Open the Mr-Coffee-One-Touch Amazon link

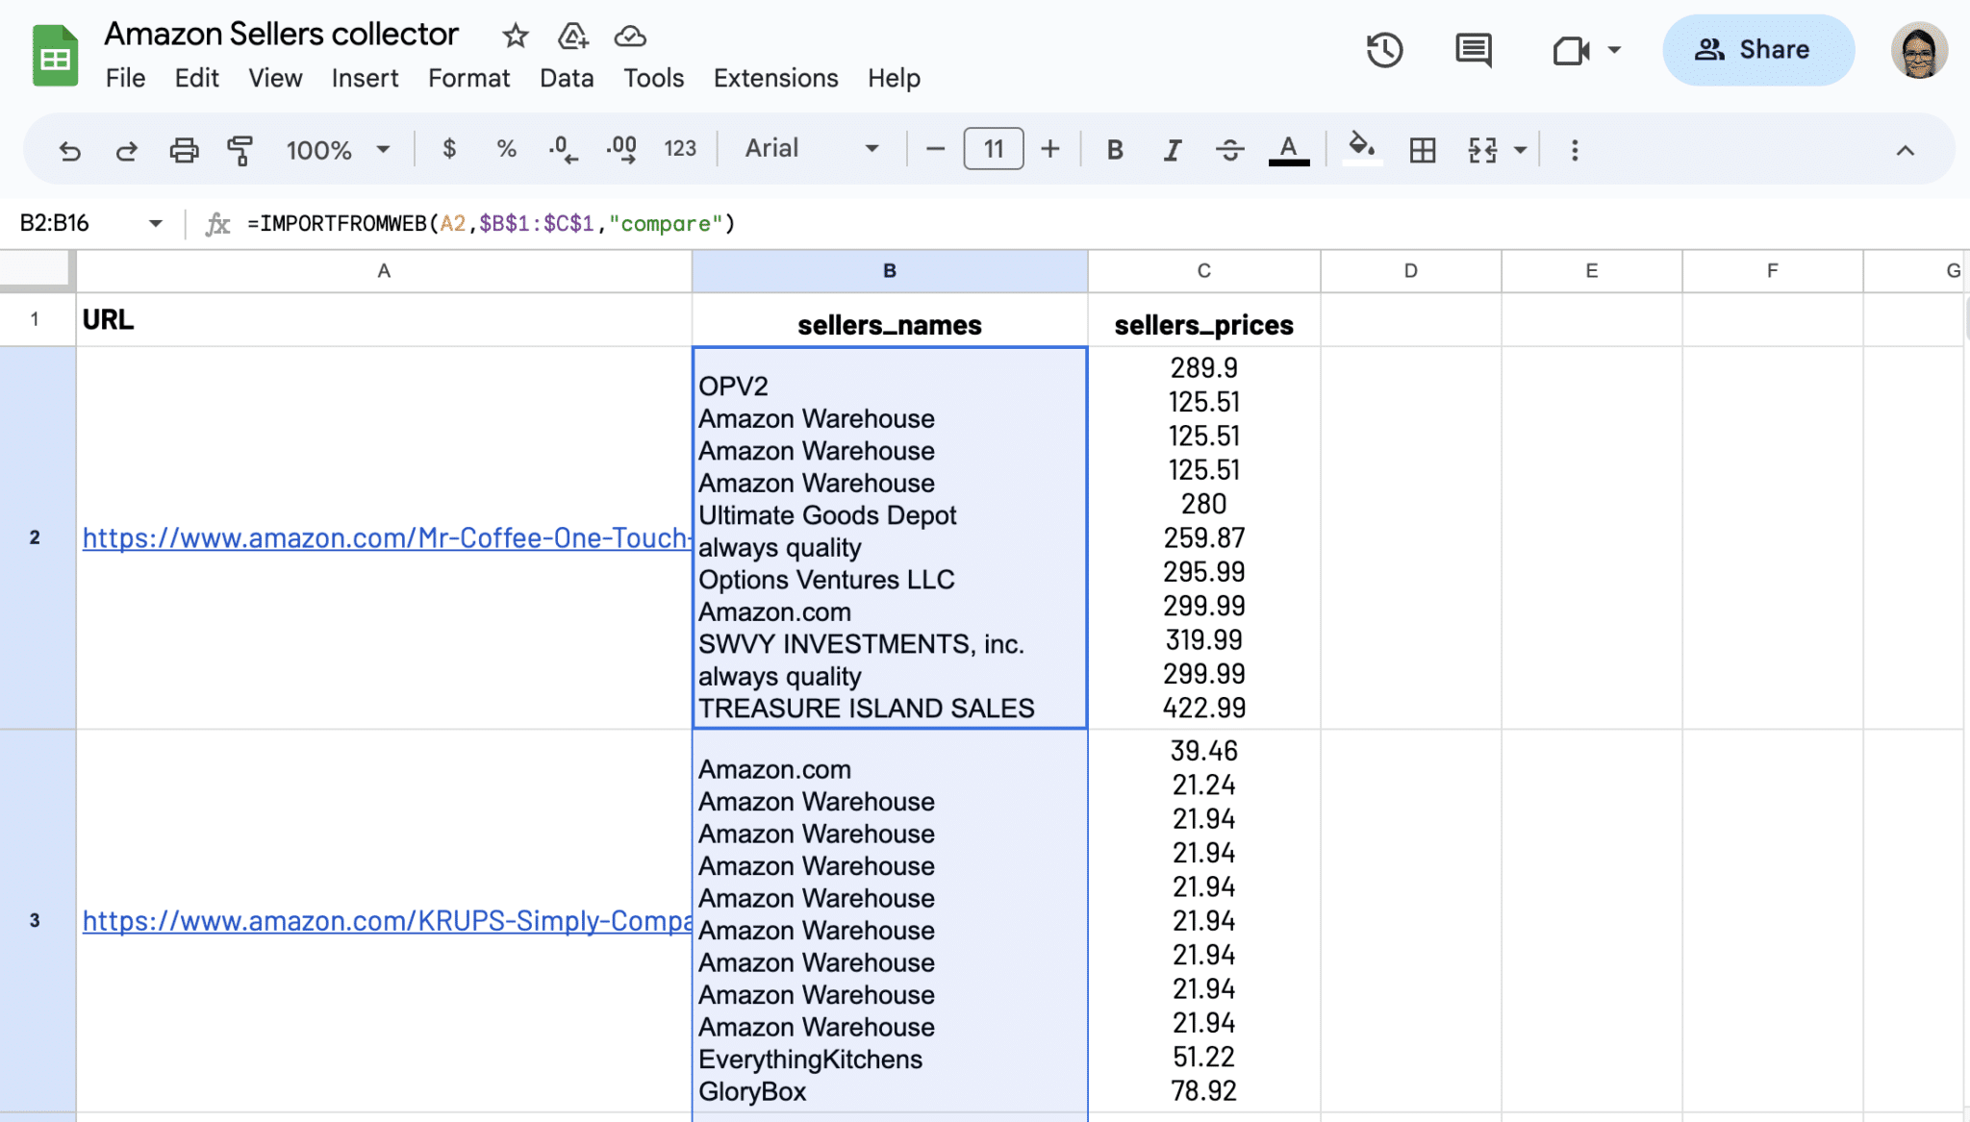[x=385, y=538]
